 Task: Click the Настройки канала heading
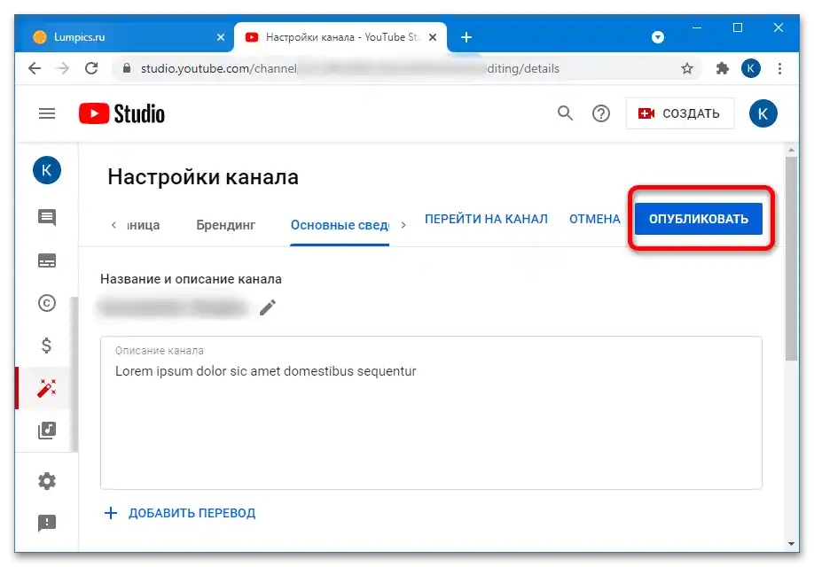pyautogui.click(x=203, y=177)
